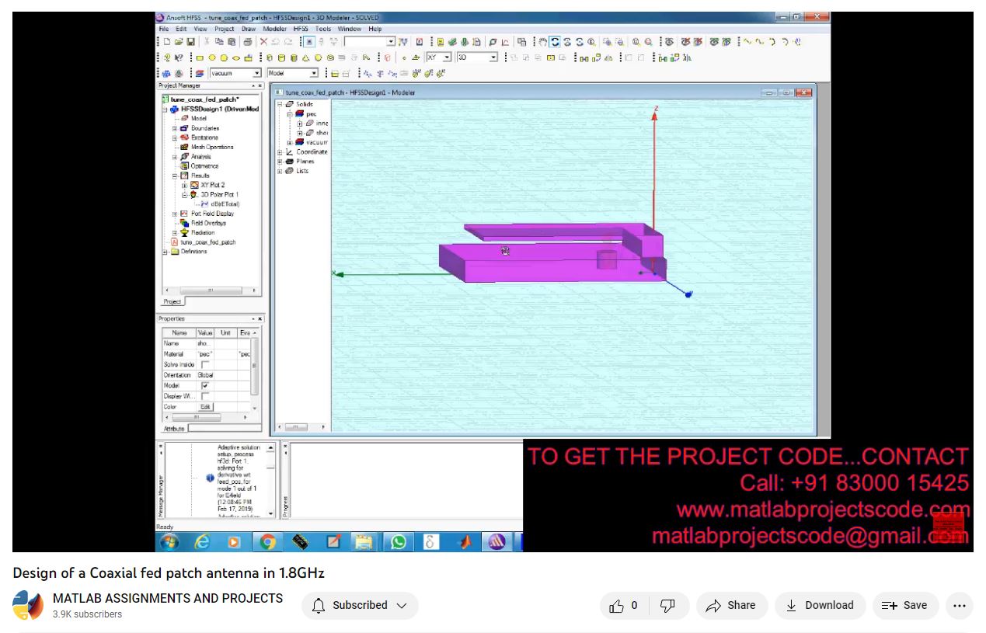Click the Project Manager horizontal scrollbar

point(211,290)
